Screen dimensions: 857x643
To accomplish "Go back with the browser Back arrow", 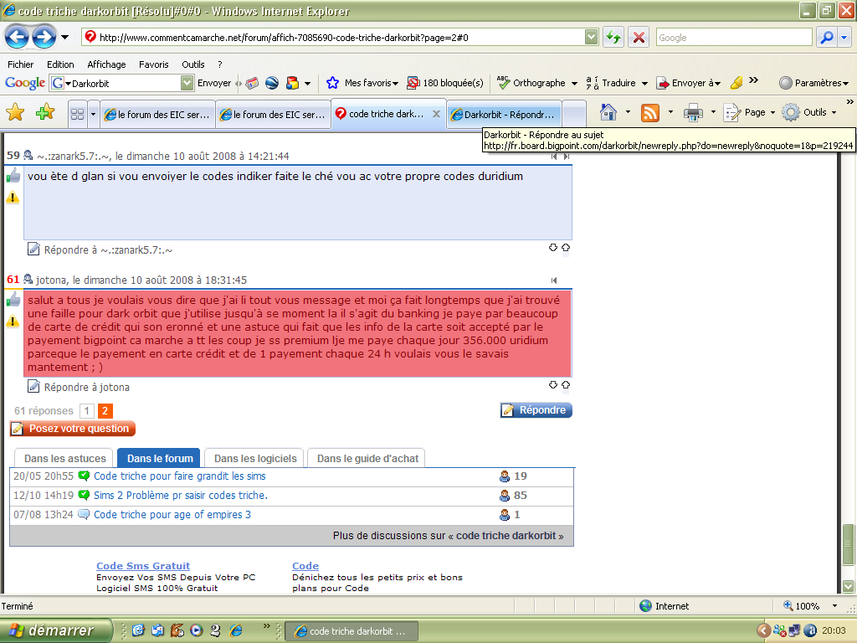I will point(17,37).
